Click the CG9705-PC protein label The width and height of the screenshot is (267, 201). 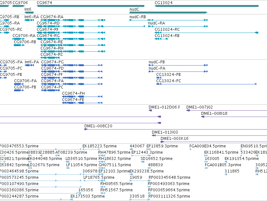(x=11, y=68)
